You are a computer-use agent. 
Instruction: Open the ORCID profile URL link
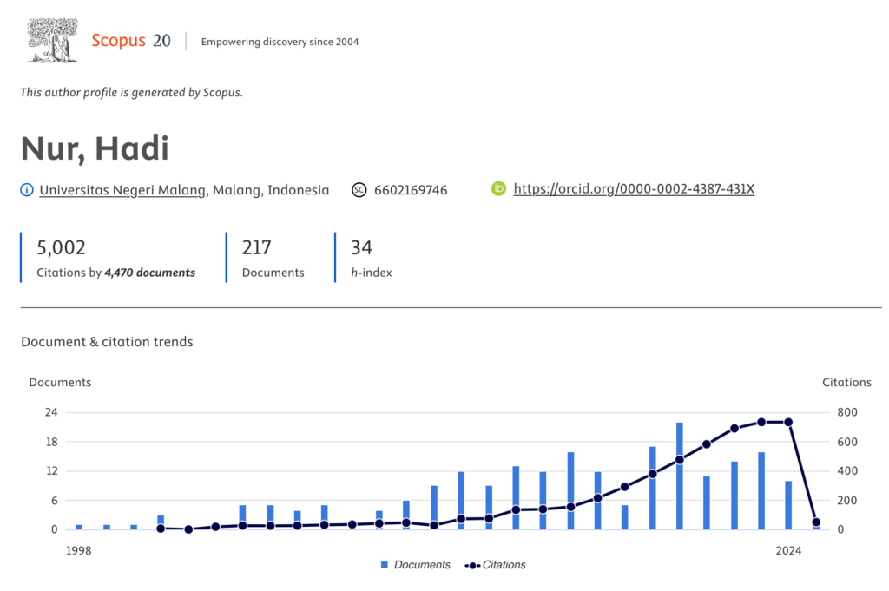(634, 188)
